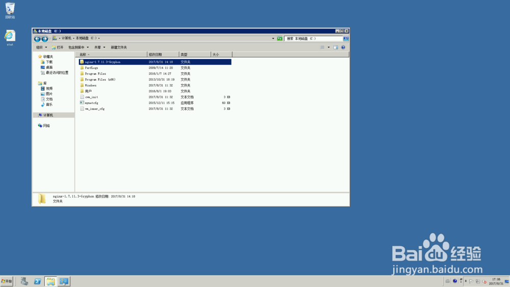Image resolution: width=510 pixels, height=287 pixels.
Task: Click the green refresh button beside address bar
Action: (x=279, y=38)
